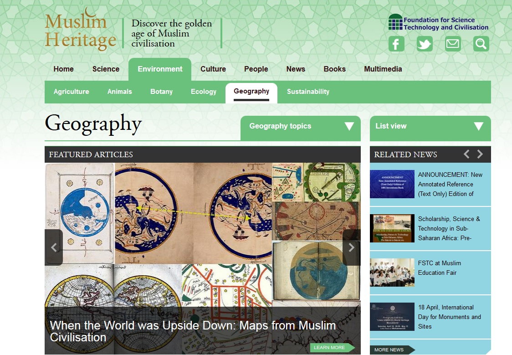Click the LEARN MORE button

pos(331,347)
